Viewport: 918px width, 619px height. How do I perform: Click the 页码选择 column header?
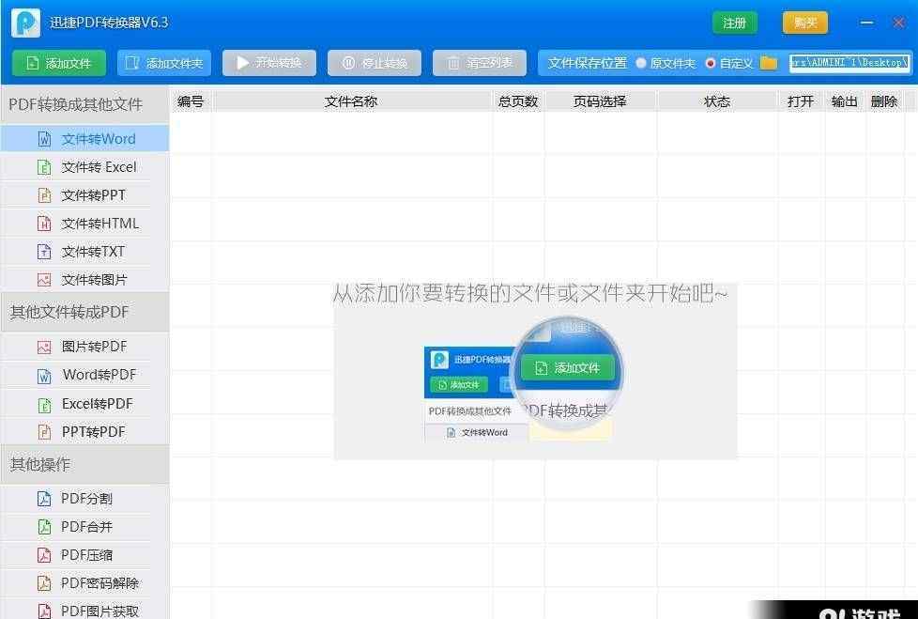click(600, 101)
